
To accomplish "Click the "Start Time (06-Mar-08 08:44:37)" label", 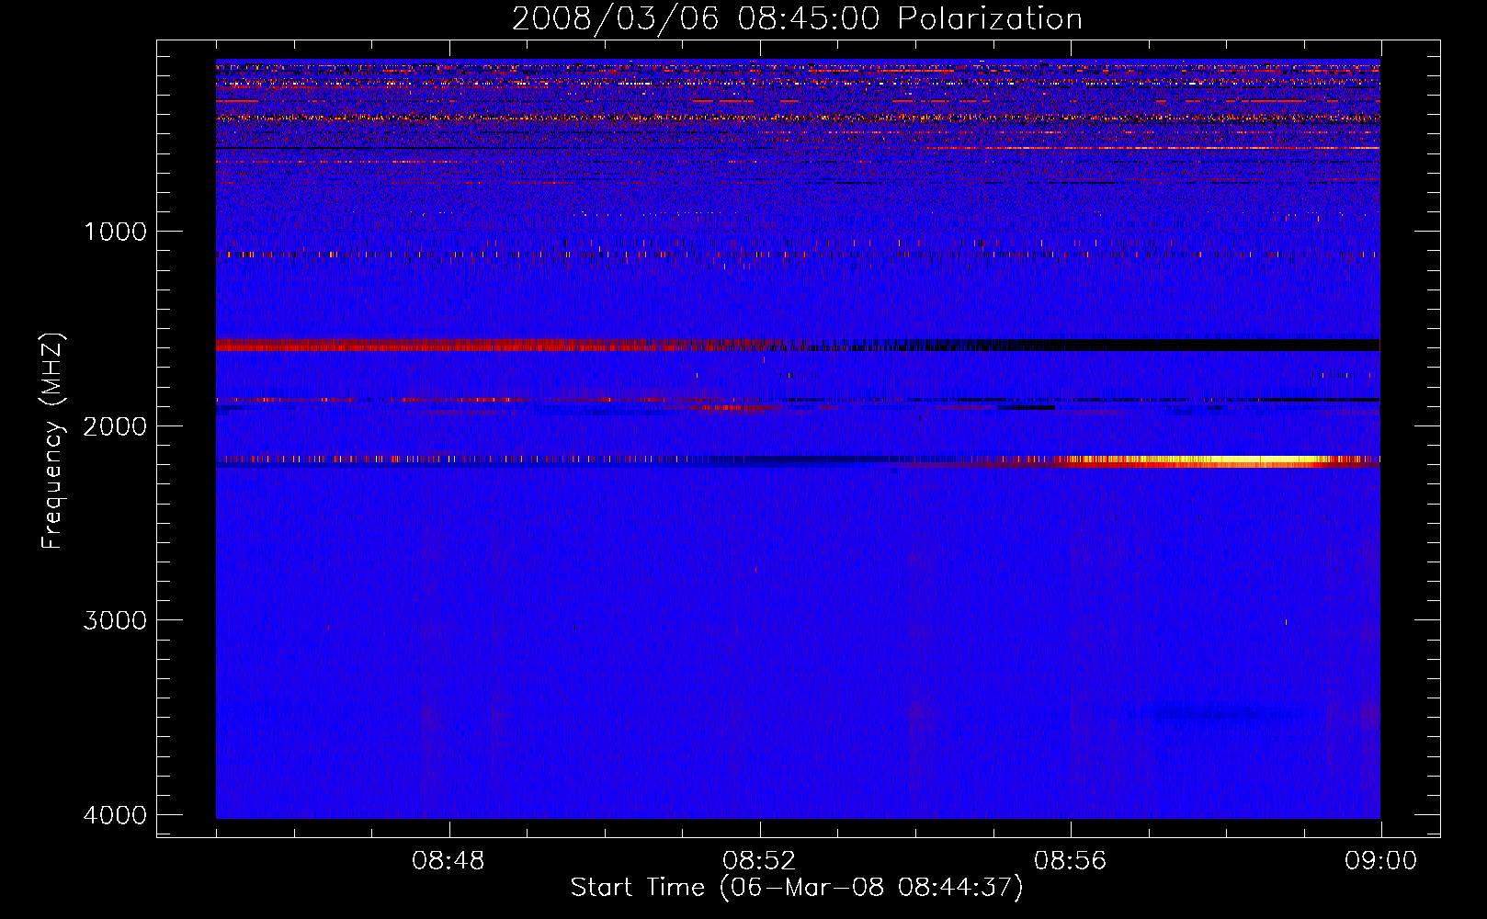I will pyautogui.click(x=797, y=888).
